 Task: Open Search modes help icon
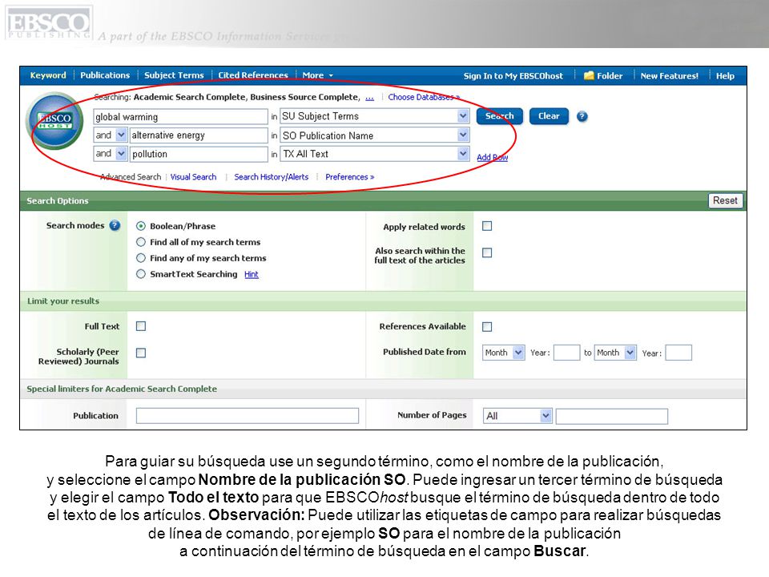click(115, 226)
